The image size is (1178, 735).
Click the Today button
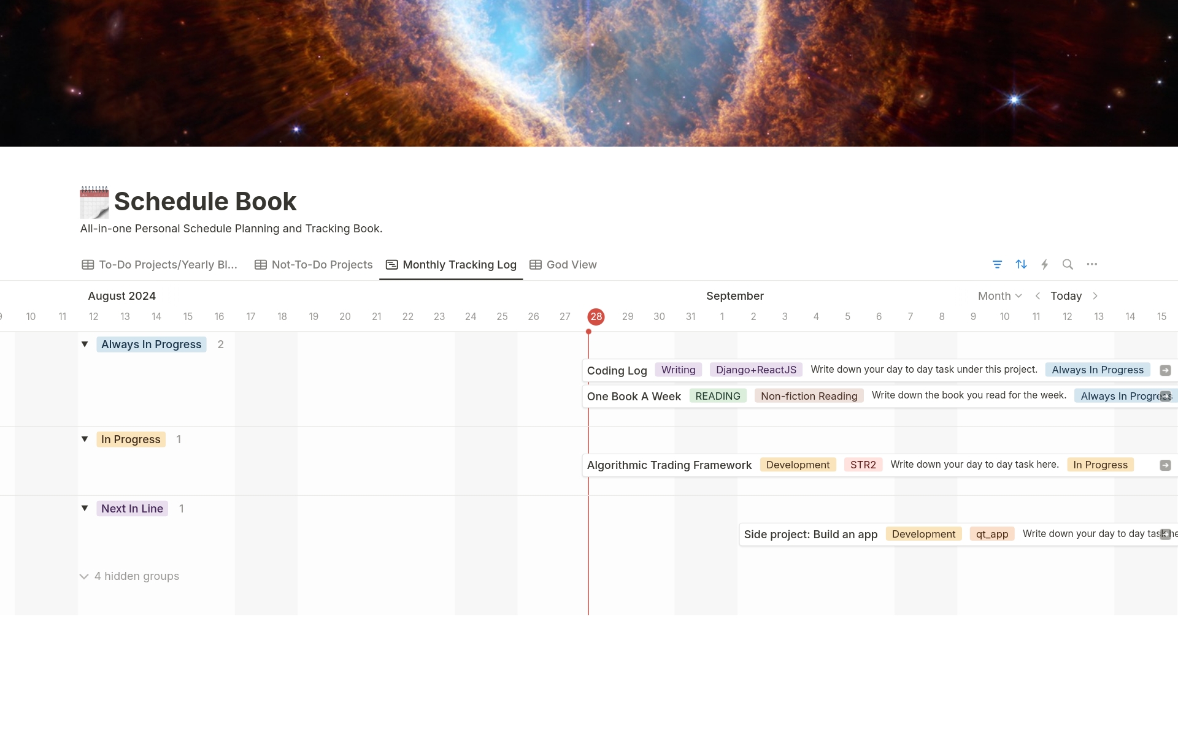[x=1067, y=295]
